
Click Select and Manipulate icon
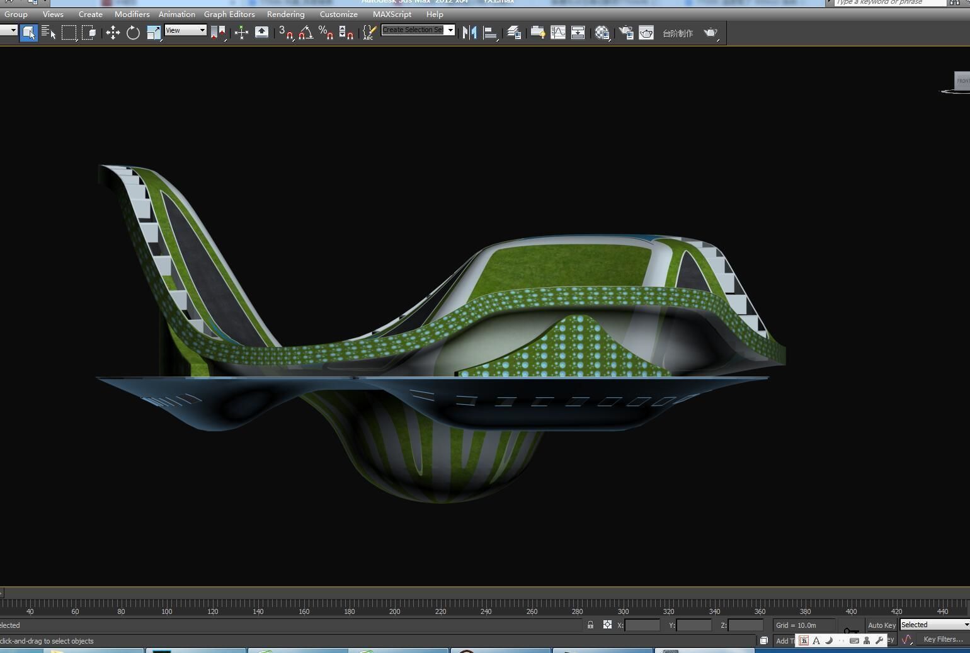click(241, 33)
